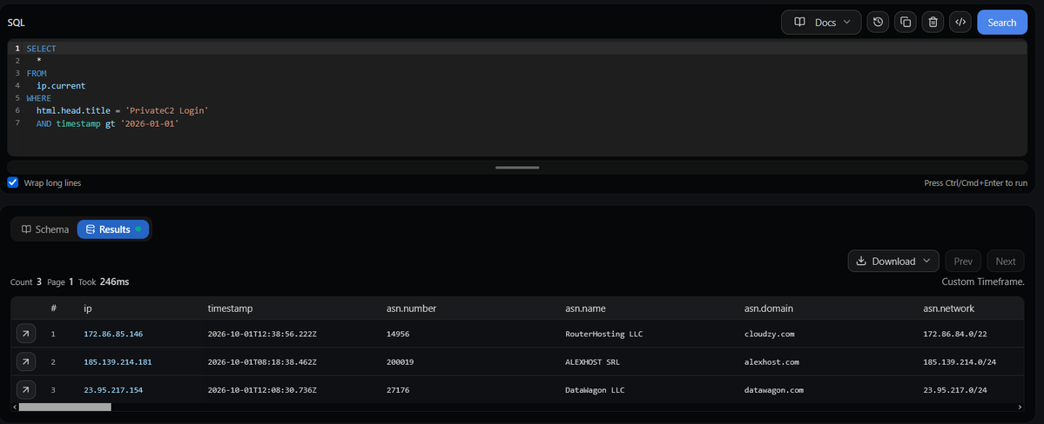1044x424 pixels.
Task: Toggle the Wrap long lines checkbox
Action: click(x=13, y=182)
